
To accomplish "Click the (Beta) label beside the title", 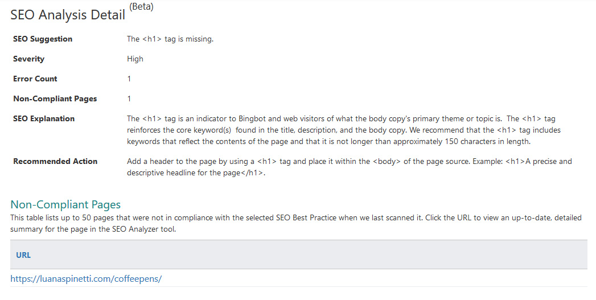I will click(x=141, y=7).
